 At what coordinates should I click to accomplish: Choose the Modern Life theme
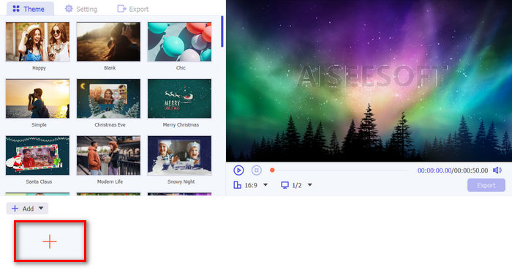(x=108, y=155)
